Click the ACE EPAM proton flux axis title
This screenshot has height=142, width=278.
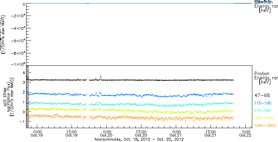click(x=8, y=97)
